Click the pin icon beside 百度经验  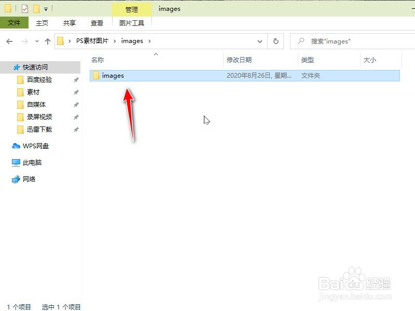pyautogui.click(x=76, y=80)
